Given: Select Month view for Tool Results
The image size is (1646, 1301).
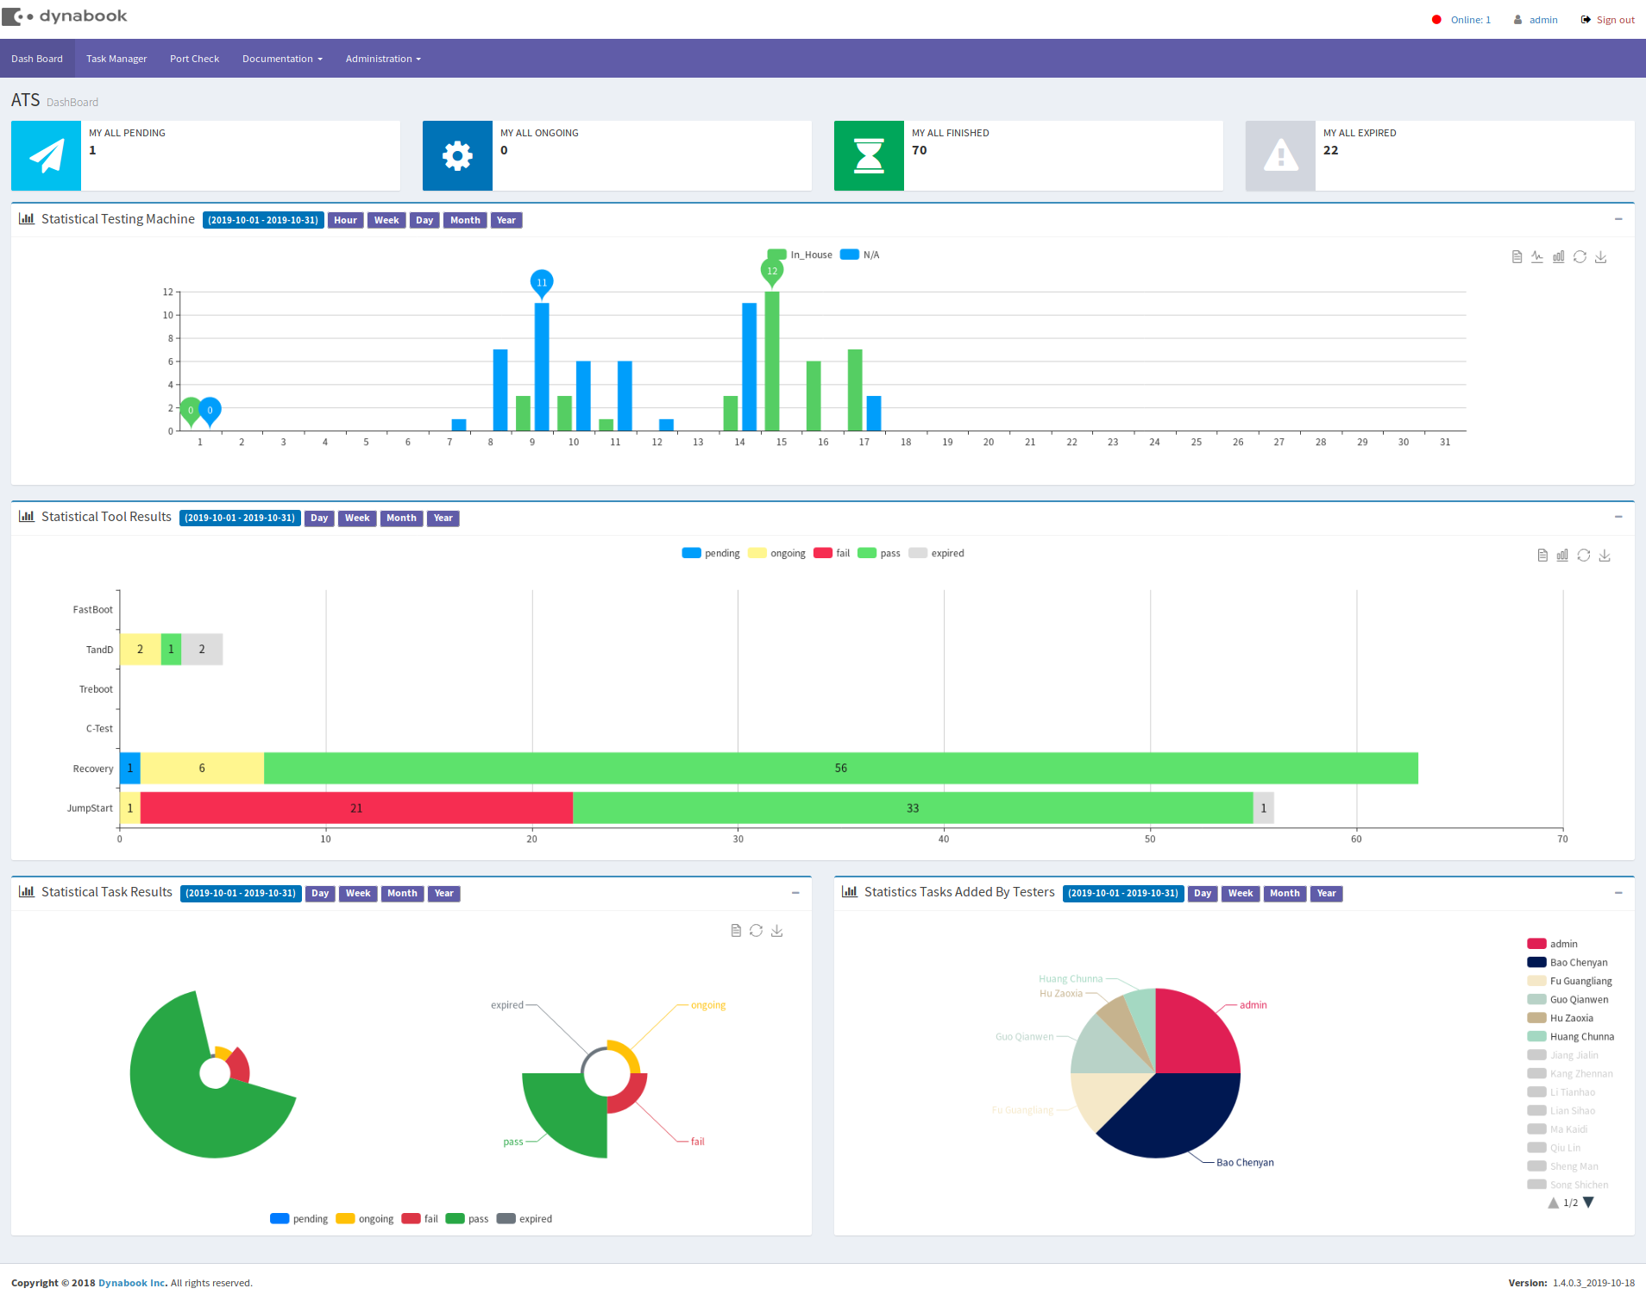Looking at the screenshot, I should pyautogui.click(x=401, y=519).
